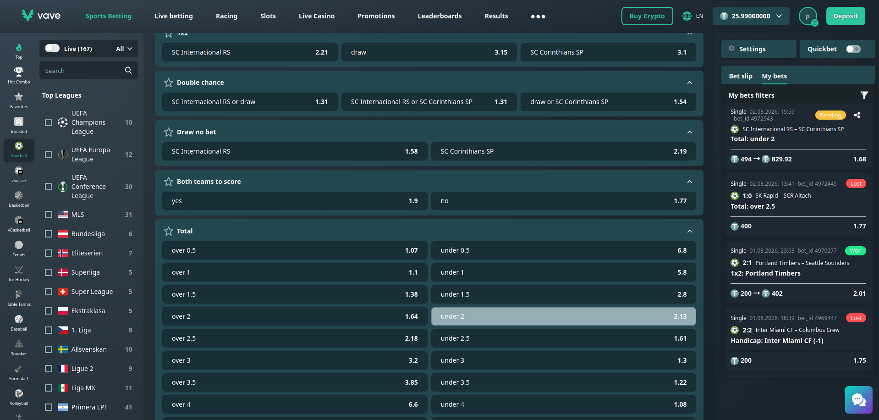
Task: Deselect the under 2 selection
Action: click(x=563, y=316)
